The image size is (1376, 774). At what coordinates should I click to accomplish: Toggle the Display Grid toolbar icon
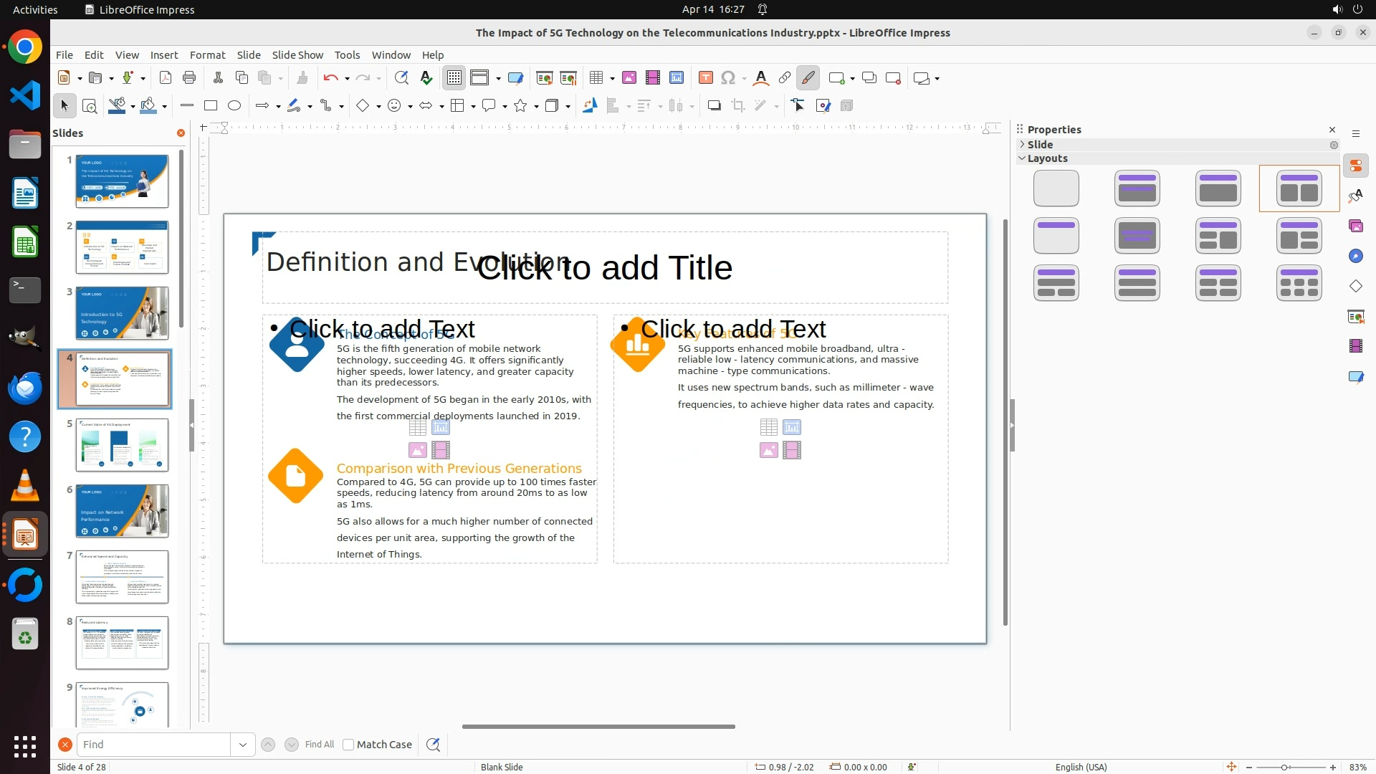454,78
